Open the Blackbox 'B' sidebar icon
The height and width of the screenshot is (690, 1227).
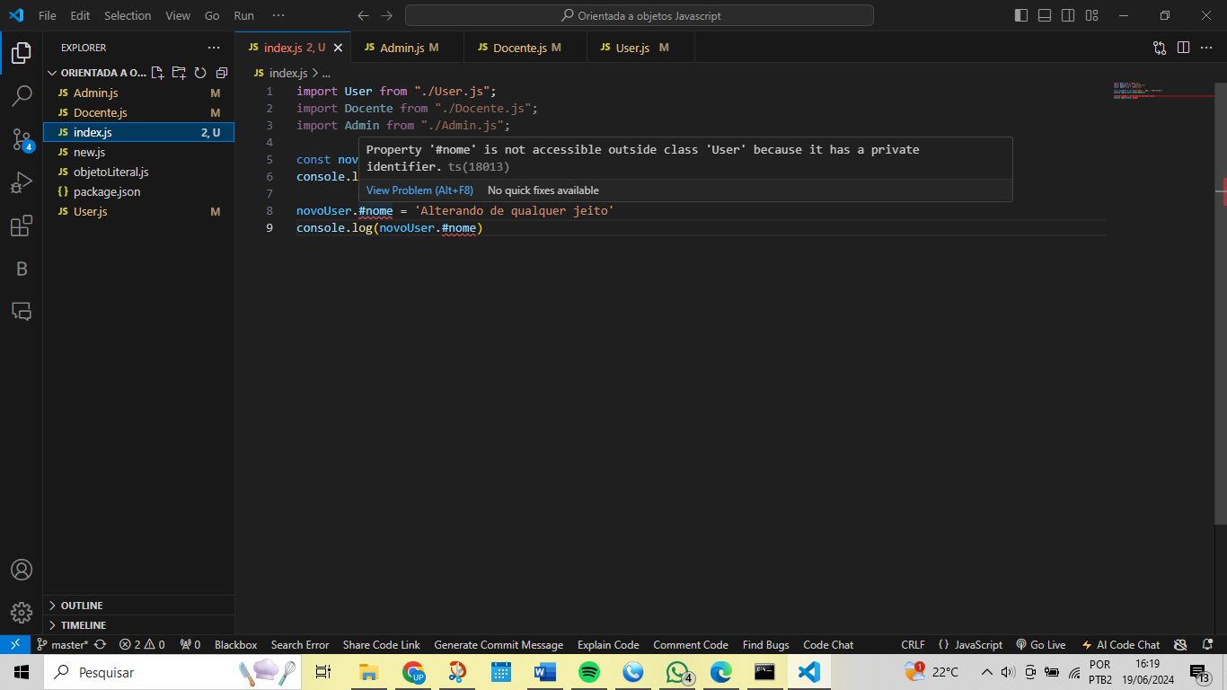[22, 269]
